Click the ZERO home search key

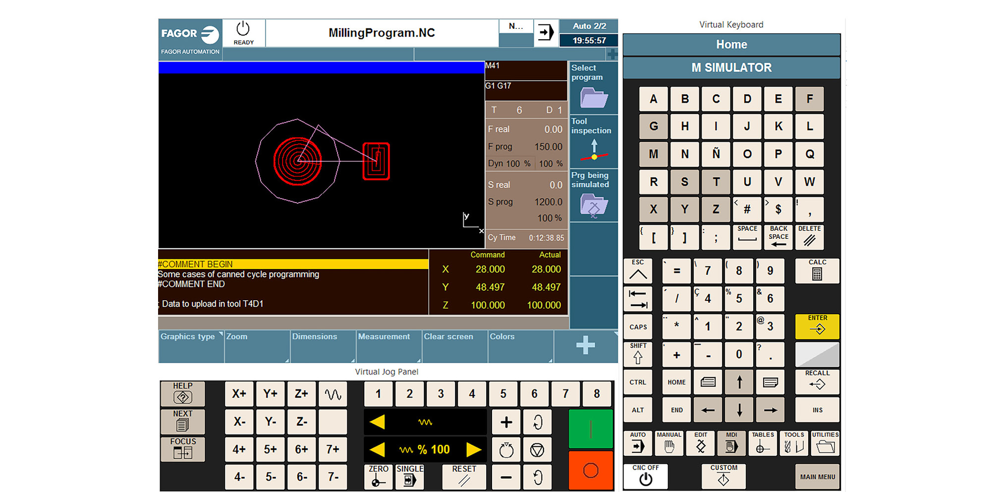(378, 477)
